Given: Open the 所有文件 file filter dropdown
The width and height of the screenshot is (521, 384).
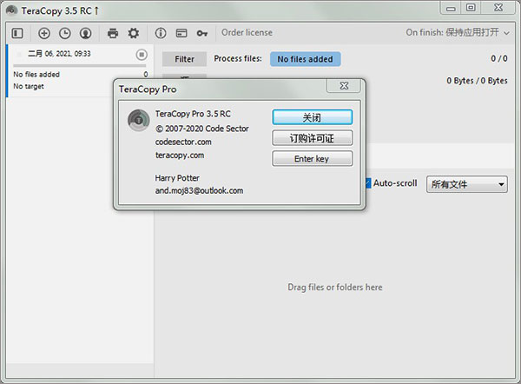Looking at the screenshot, I should click(467, 184).
